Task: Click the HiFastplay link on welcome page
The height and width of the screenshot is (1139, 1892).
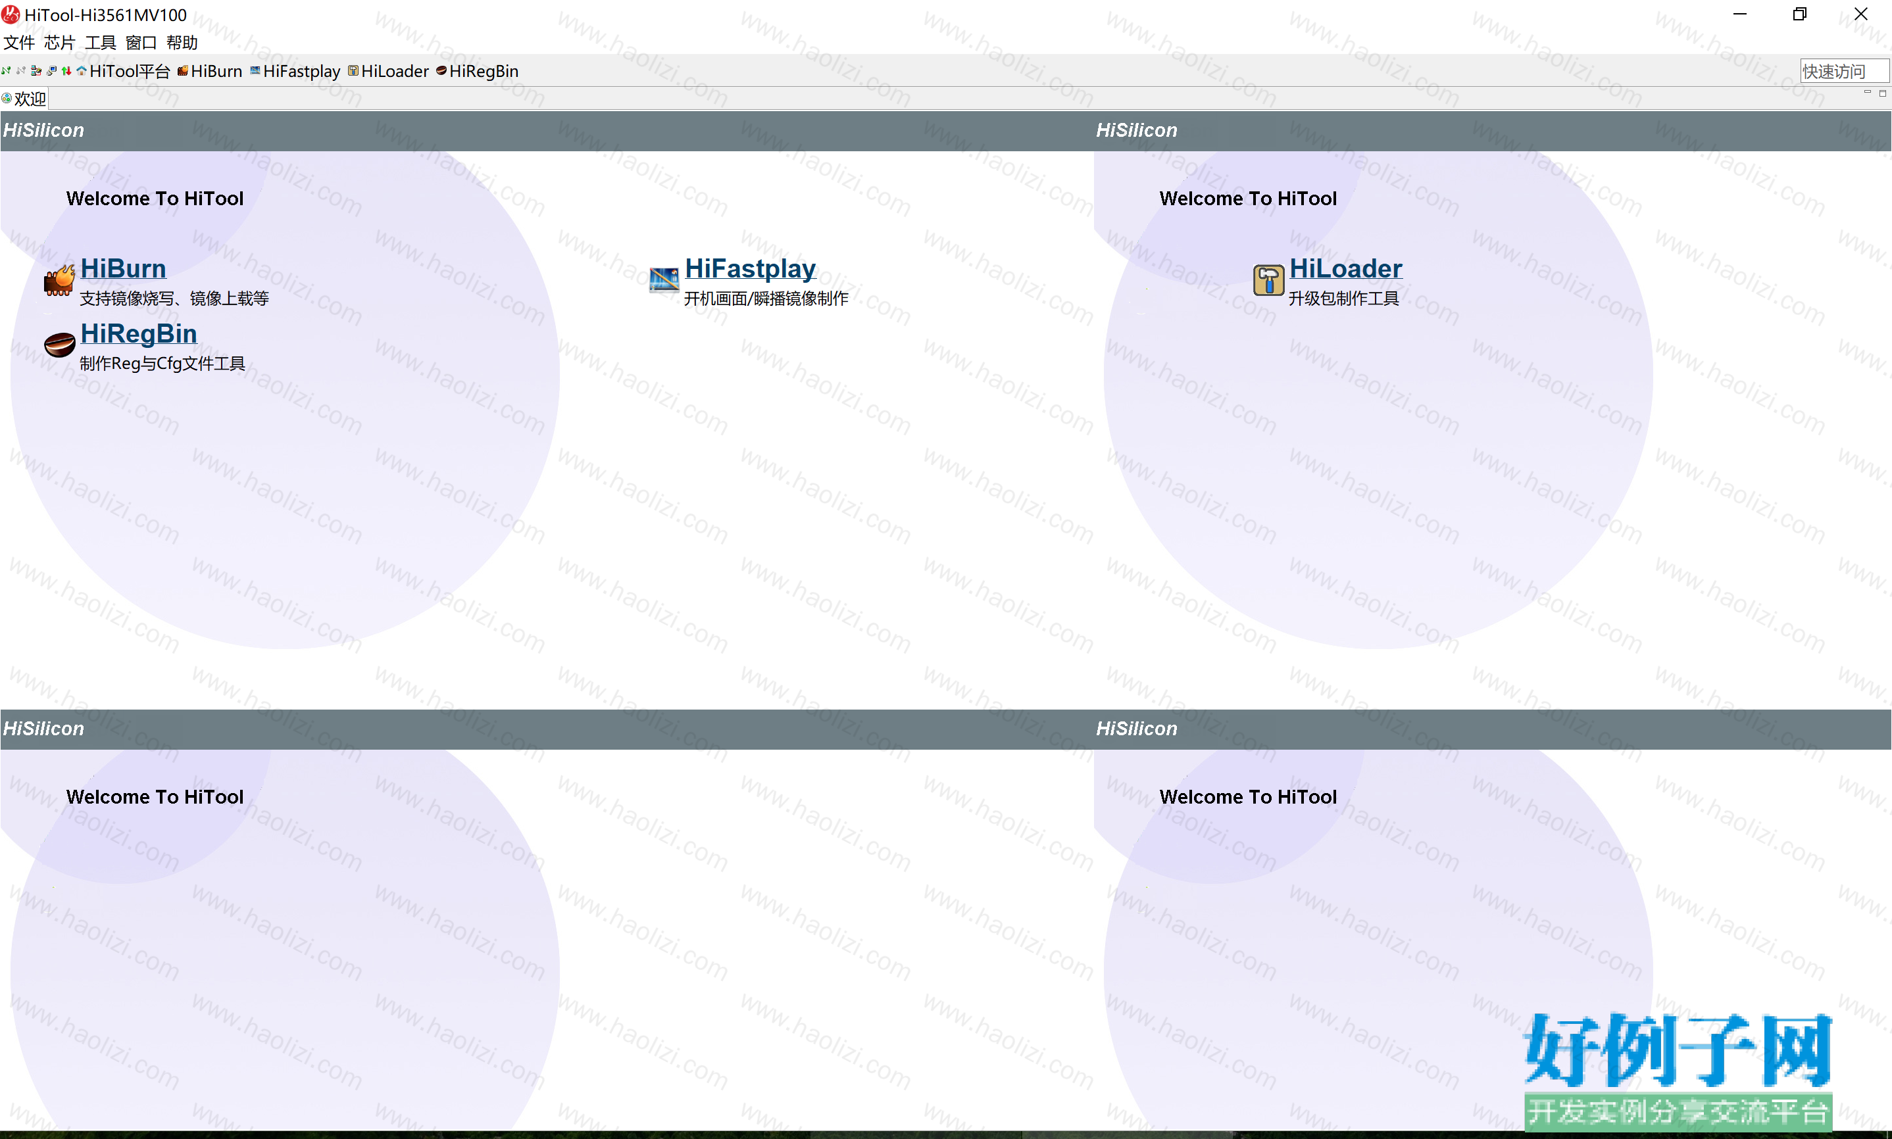Action: [750, 268]
